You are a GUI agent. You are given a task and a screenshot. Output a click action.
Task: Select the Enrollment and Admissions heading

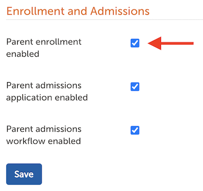tap(78, 11)
